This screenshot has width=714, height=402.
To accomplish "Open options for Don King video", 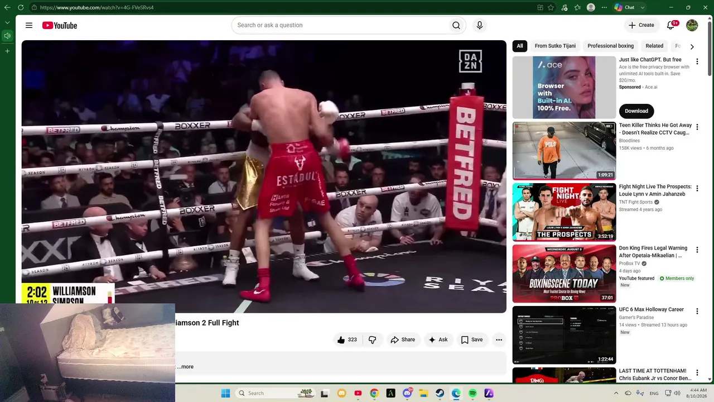I will [697, 250].
